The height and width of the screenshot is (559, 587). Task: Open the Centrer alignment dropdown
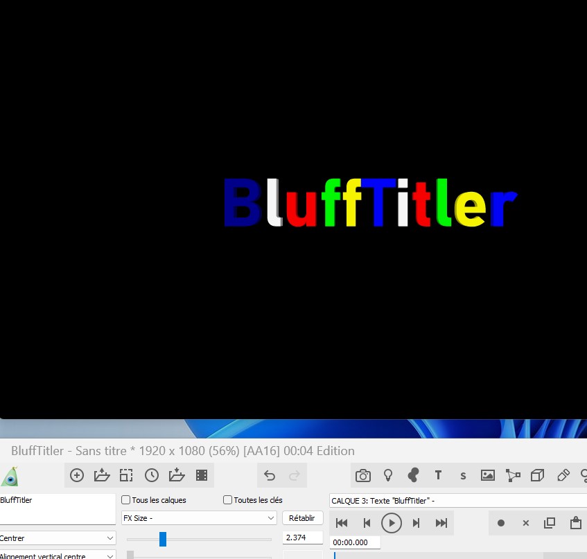click(x=58, y=538)
